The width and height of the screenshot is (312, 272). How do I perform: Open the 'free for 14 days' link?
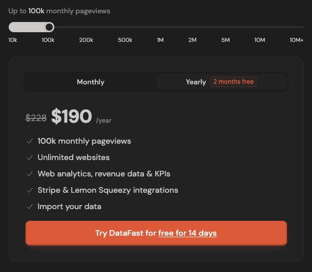[x=188, y=233]
